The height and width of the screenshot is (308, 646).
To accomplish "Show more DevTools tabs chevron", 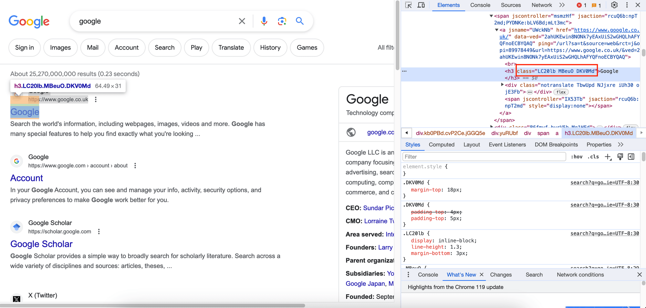I will point(562,5).
